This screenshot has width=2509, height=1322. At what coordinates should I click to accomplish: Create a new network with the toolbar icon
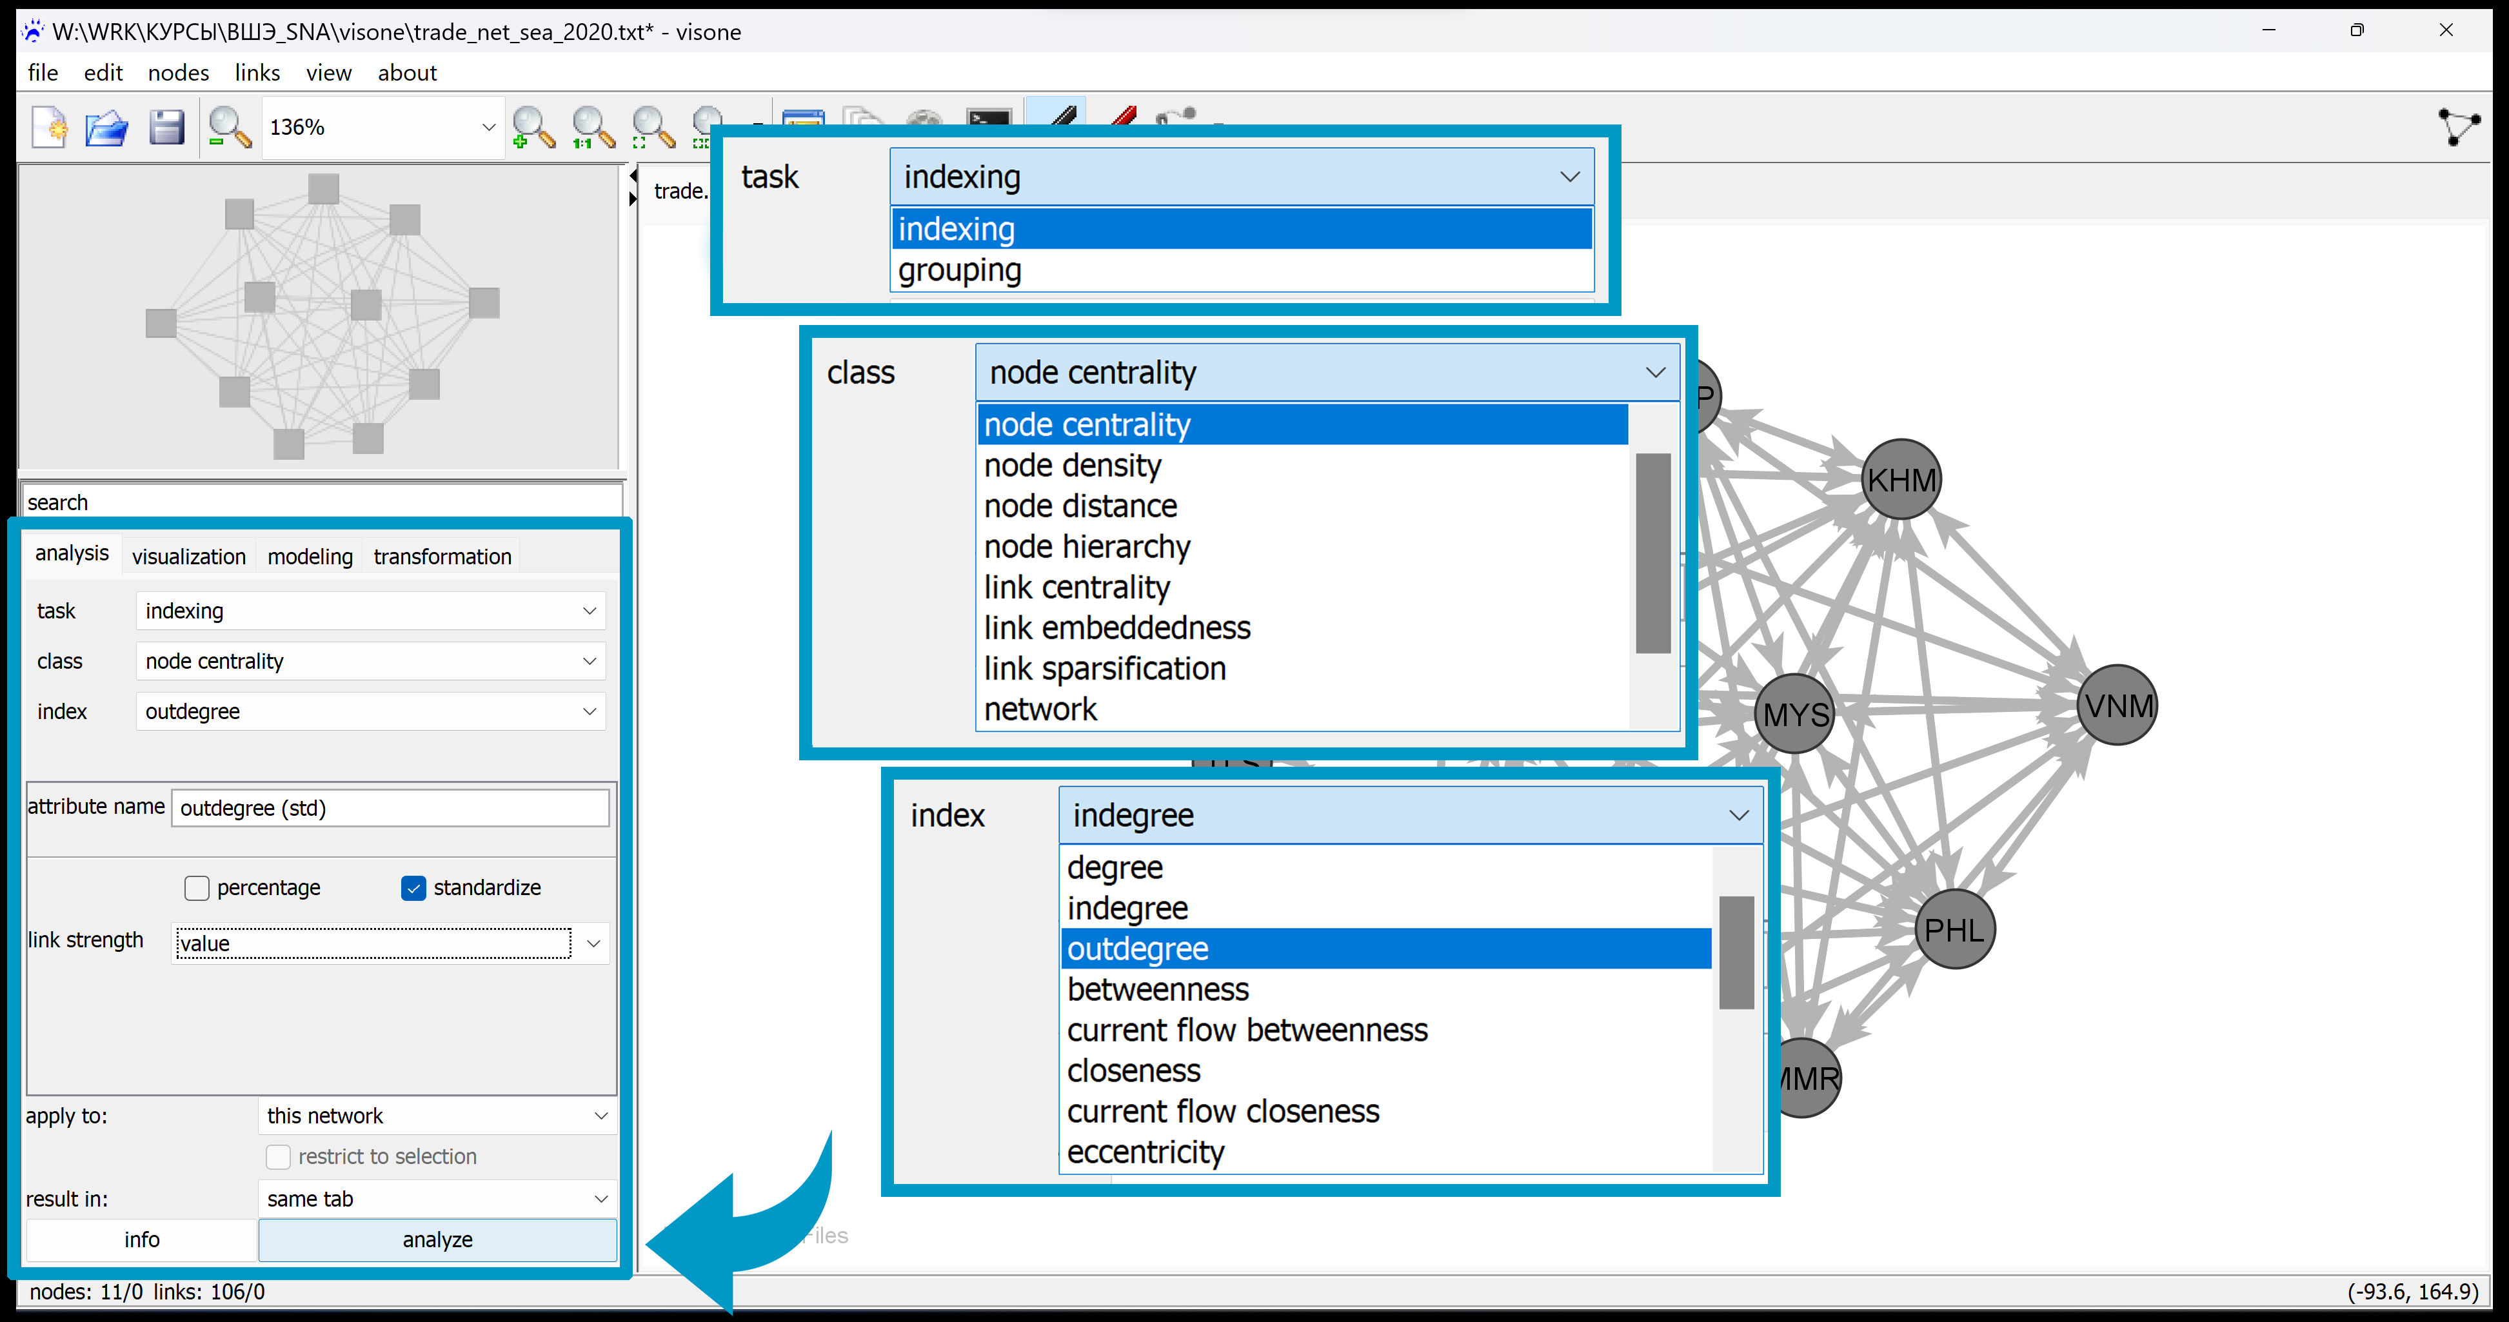(49, 128)
